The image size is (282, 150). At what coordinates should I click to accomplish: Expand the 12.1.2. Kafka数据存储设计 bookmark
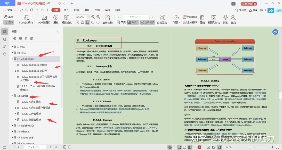[x=16, y=108]
